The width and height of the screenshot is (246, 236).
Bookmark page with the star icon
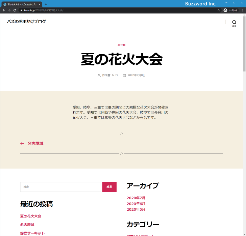click(x=219, y=10)
